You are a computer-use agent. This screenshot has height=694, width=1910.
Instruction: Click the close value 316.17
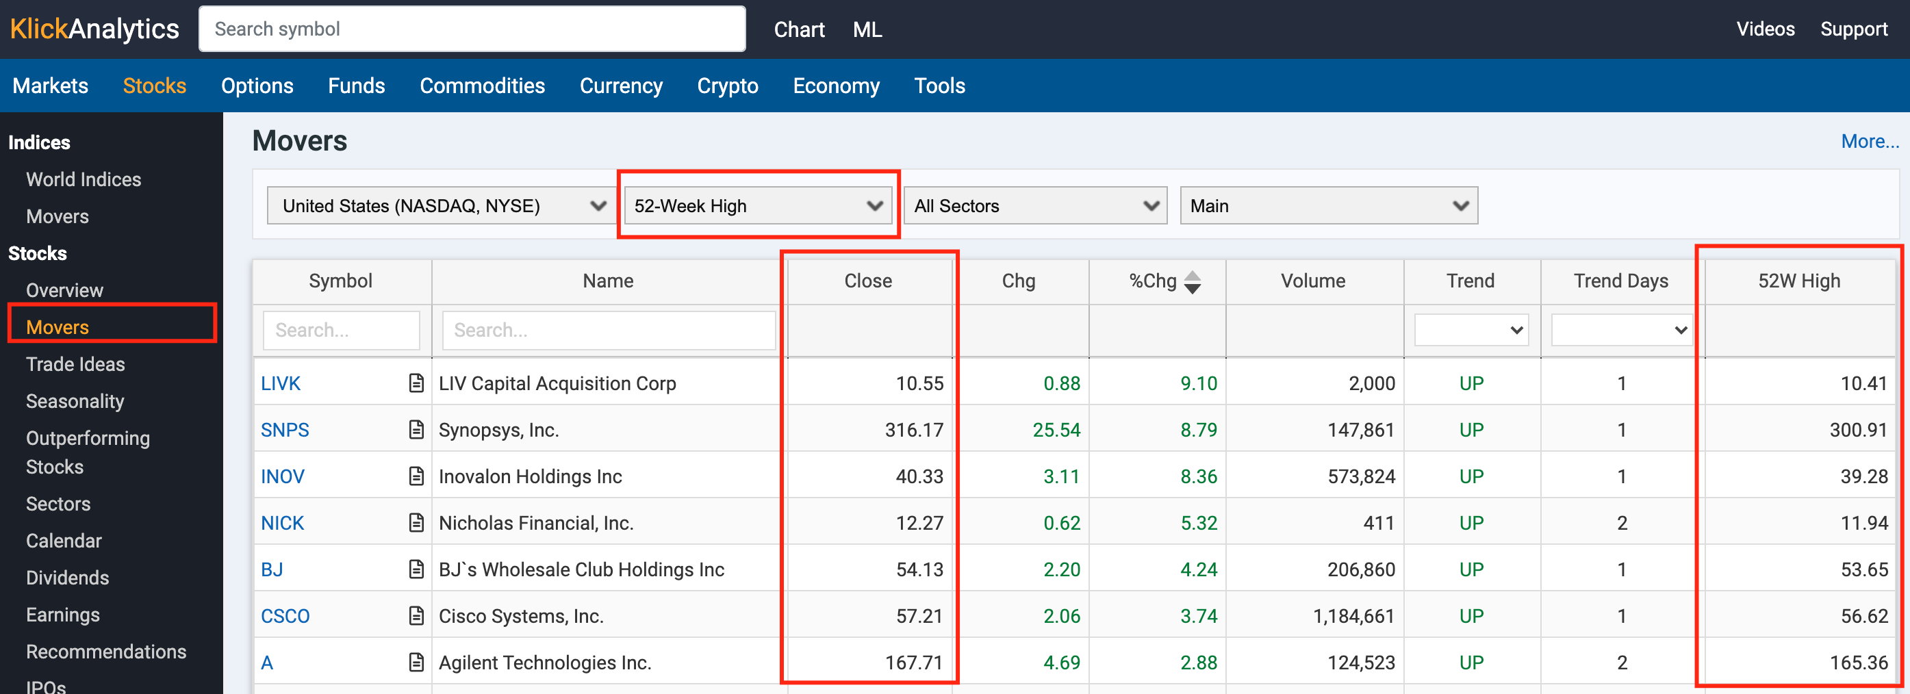pos(914,430)
